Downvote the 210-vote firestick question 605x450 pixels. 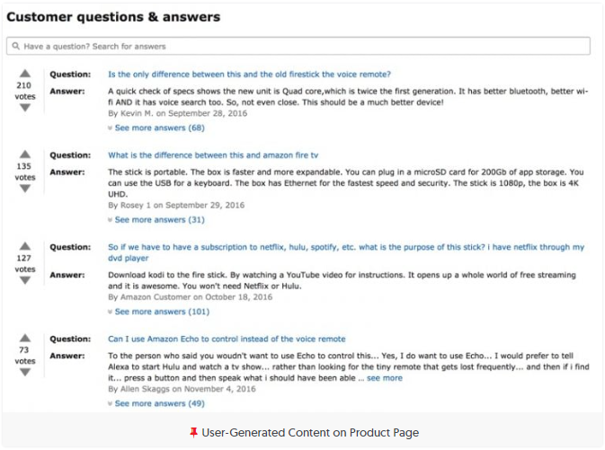[x=24, y=108]
